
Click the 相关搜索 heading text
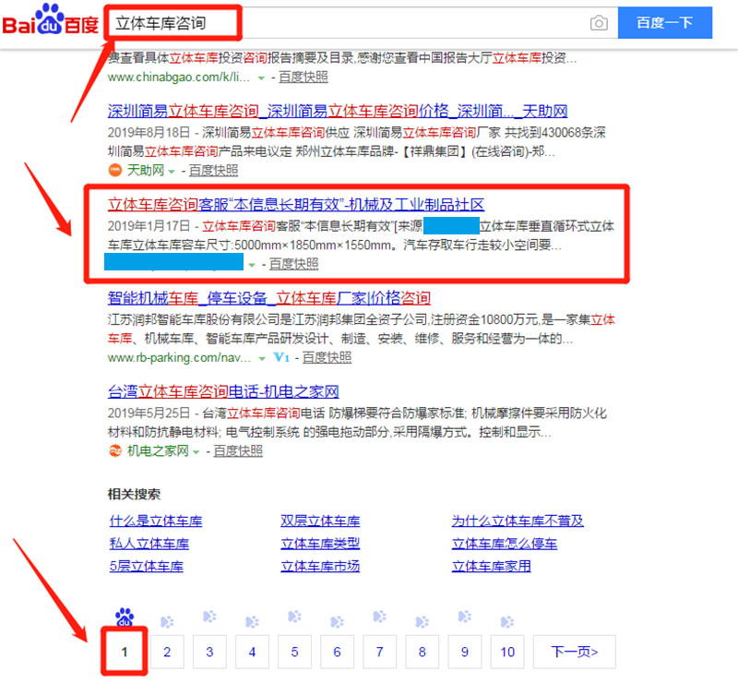click(x=134, y=494)
